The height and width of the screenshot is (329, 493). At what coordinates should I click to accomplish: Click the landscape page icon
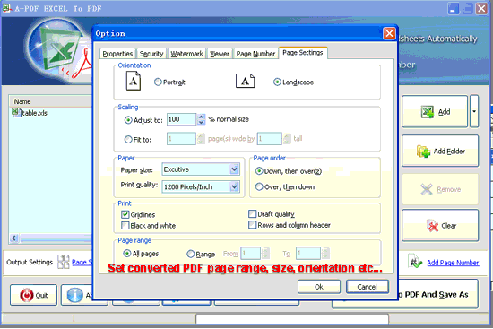tap(246, 82)
